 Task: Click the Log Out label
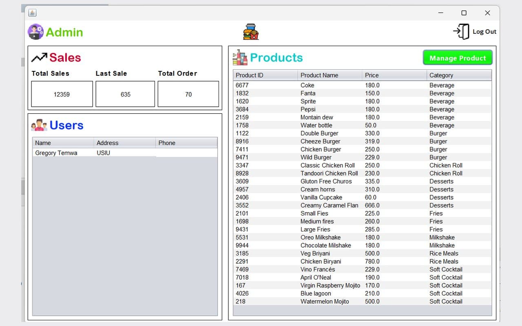484,32
